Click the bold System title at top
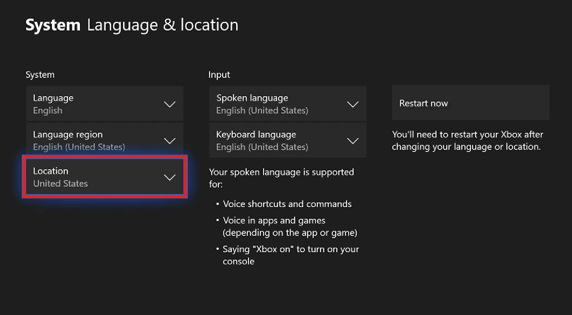The height and width of the screenshot is (315, 572). (x=53, y=25)
